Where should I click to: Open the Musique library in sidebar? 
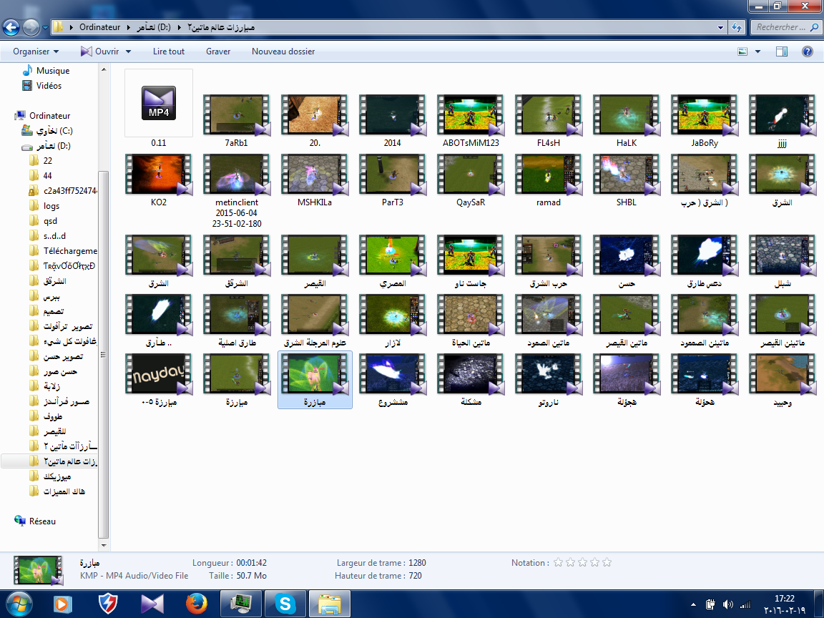[x=52, y=71]
